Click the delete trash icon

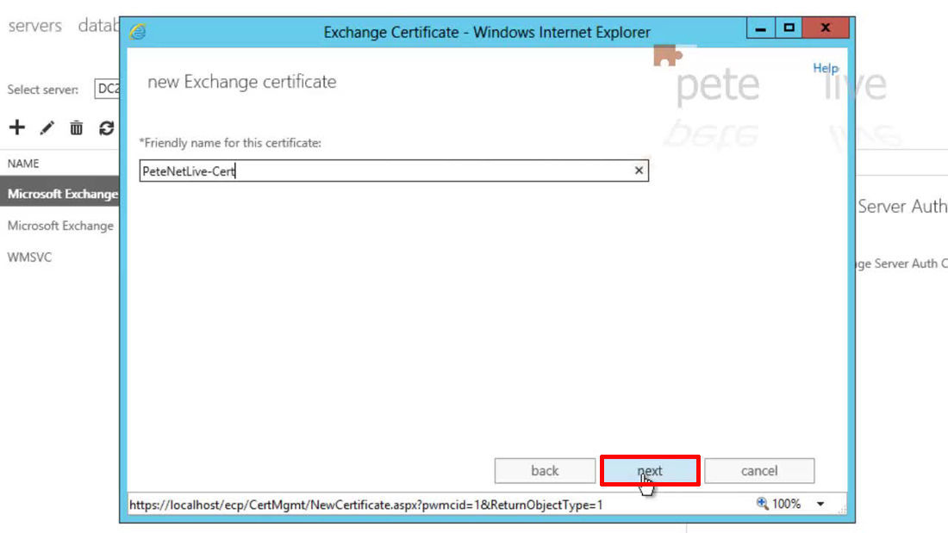coord(76,128)
